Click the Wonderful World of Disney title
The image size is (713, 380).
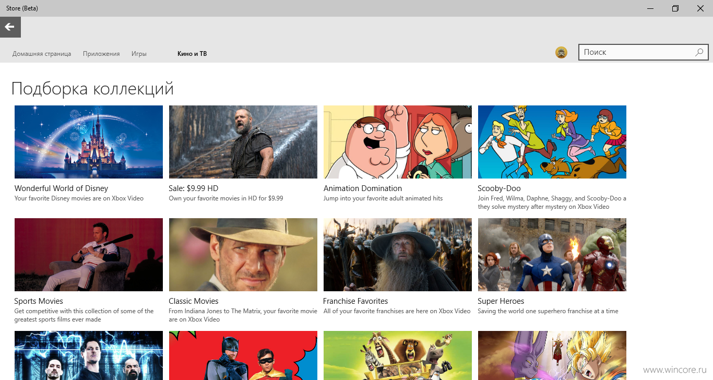pyautogui.click(x=61, y=188)
